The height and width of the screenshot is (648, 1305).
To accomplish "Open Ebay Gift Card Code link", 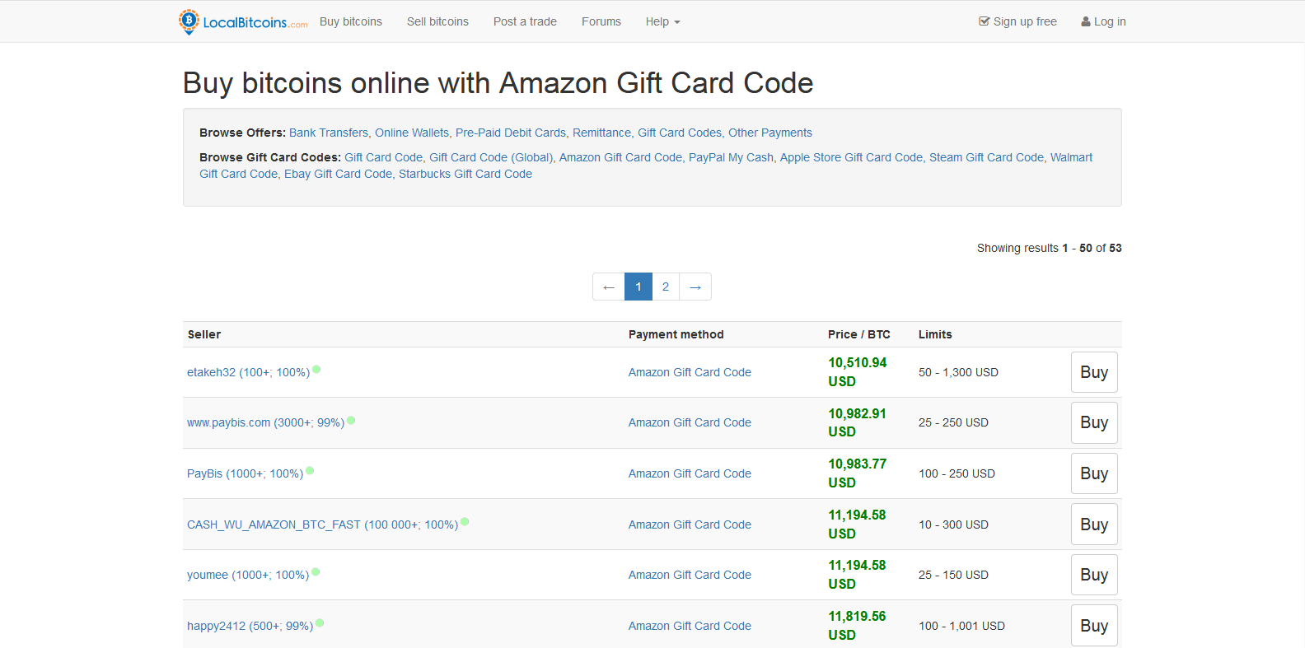I will [x=338, y=174].
